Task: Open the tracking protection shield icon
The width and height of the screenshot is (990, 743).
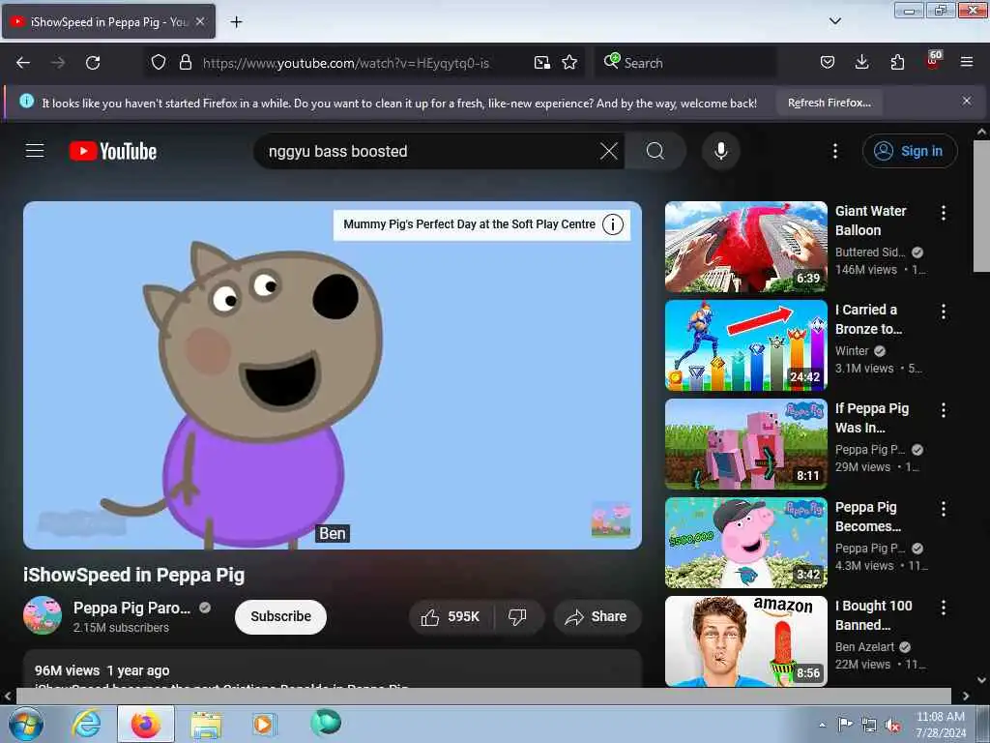Action: [x=159, y=62]
